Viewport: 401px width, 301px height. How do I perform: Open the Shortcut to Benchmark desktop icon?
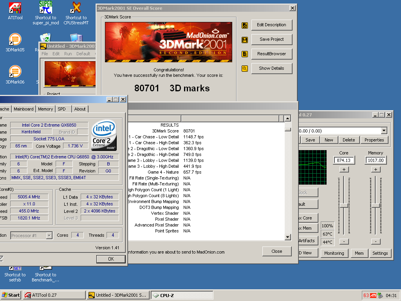(x=45, y=274)
